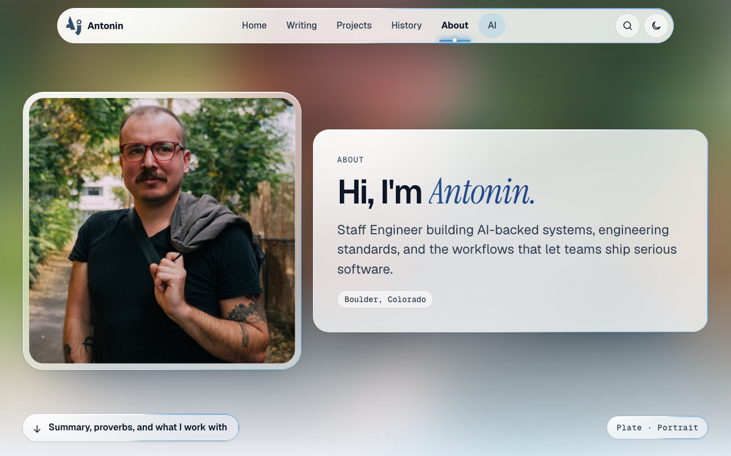This screenshot has height=456, width=731.
Task: Open the search icon button
Action: pyautogui.click(x=628, y=26)
